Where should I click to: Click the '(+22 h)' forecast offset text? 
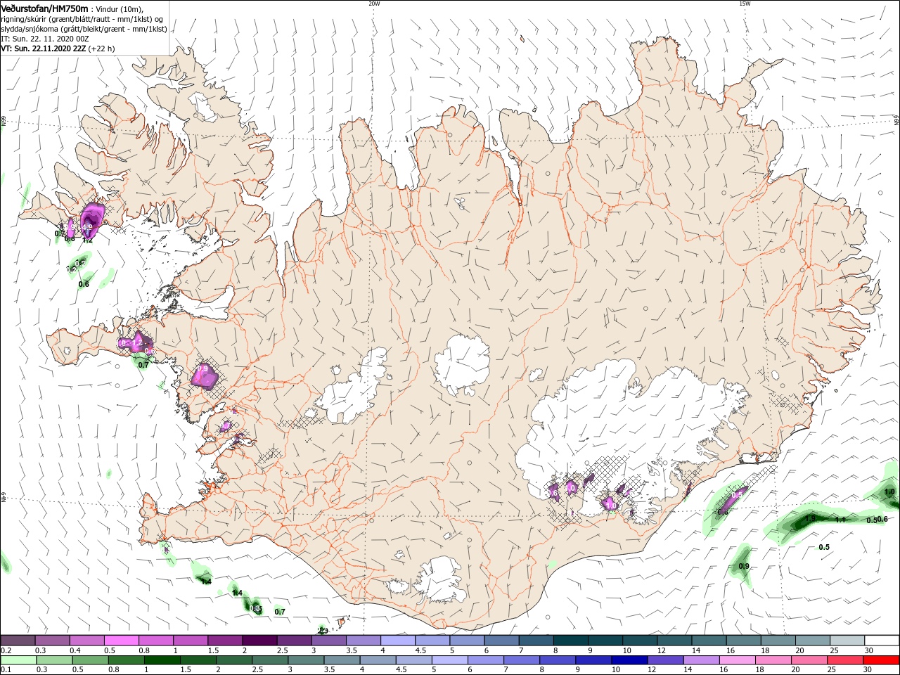pyautogui.click(x=102, y=49)
